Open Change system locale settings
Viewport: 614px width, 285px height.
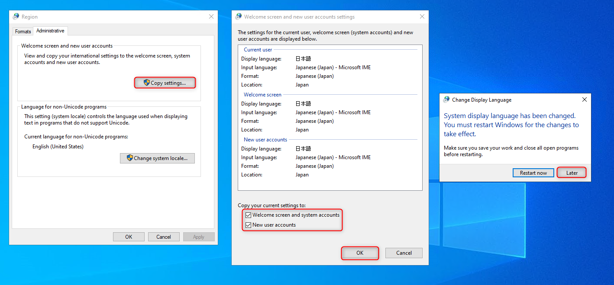point(157,158)
